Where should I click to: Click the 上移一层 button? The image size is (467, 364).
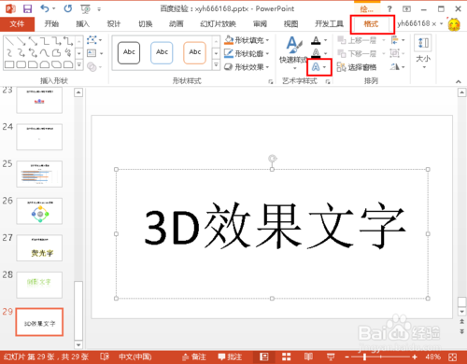[x=357, y=40]
